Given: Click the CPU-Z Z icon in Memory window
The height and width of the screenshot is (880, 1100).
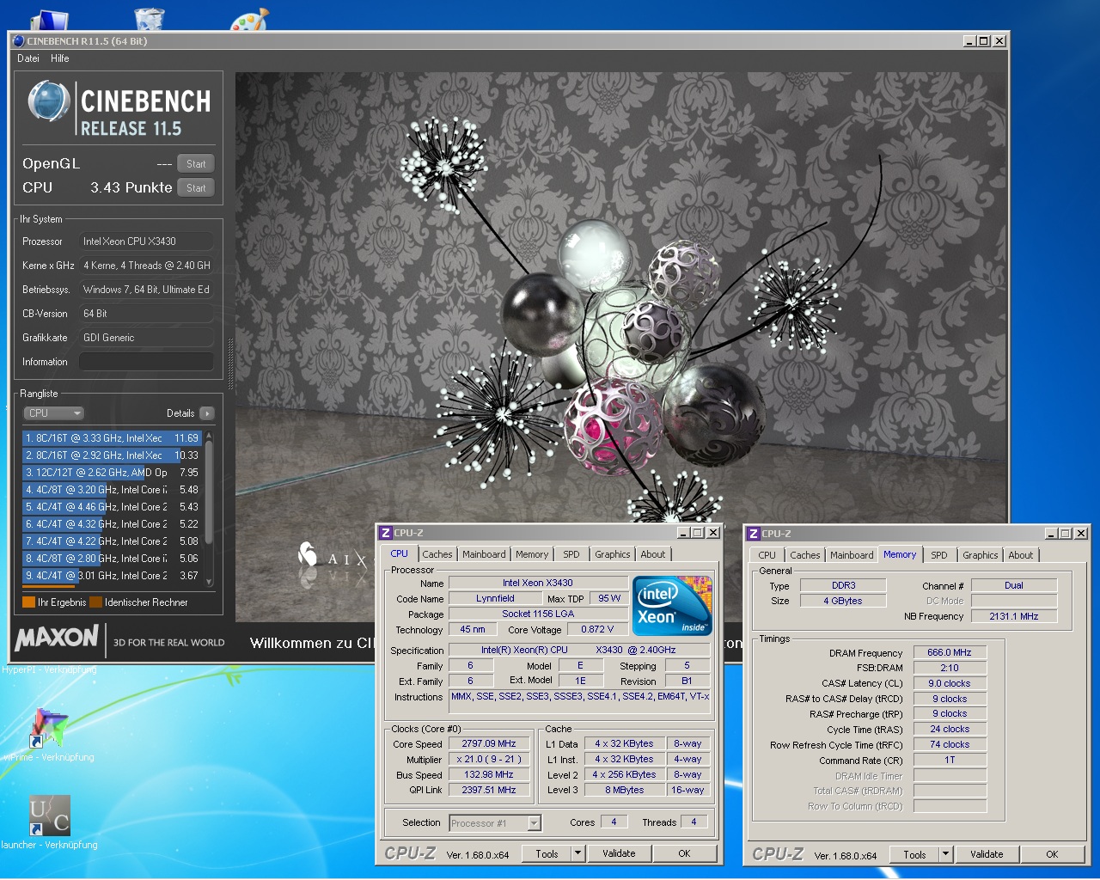Looking at the screenshot, I should pos(754,534).
